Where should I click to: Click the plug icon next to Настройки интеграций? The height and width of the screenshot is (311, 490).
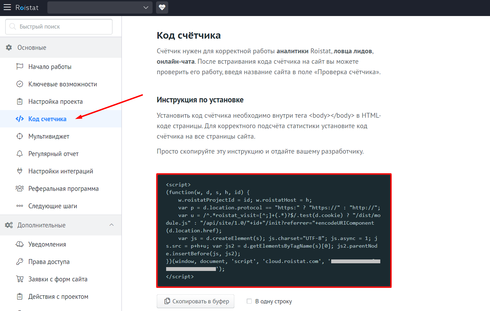click(20, 171)
